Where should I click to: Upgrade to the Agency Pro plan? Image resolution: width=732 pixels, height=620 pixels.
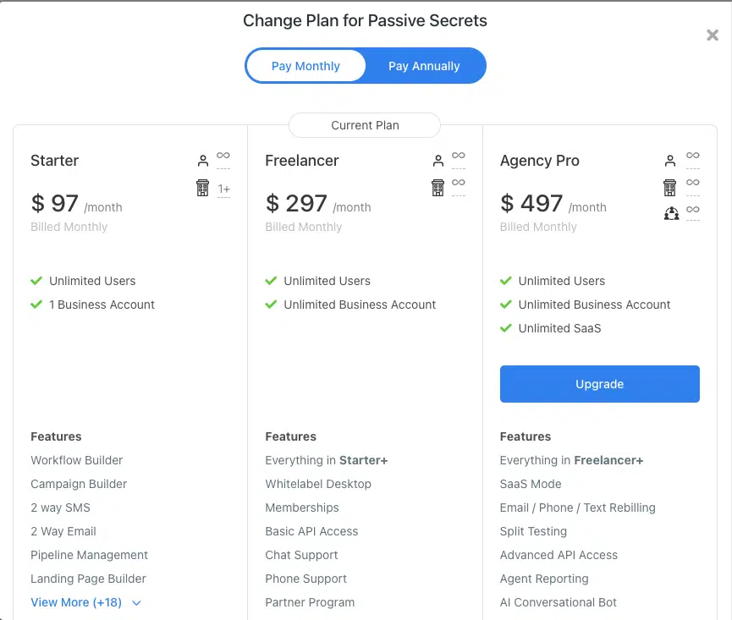(x=599, y=384)
